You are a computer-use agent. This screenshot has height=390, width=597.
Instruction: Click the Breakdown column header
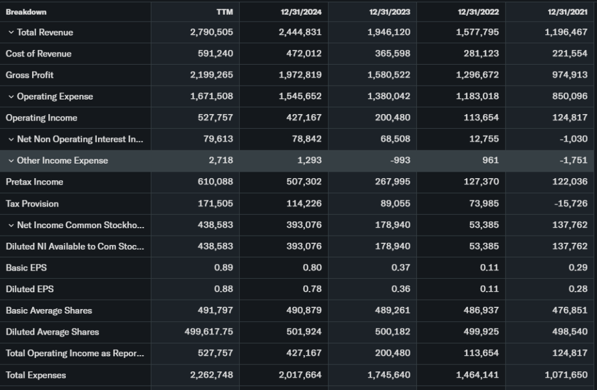(x=26, y=12)
